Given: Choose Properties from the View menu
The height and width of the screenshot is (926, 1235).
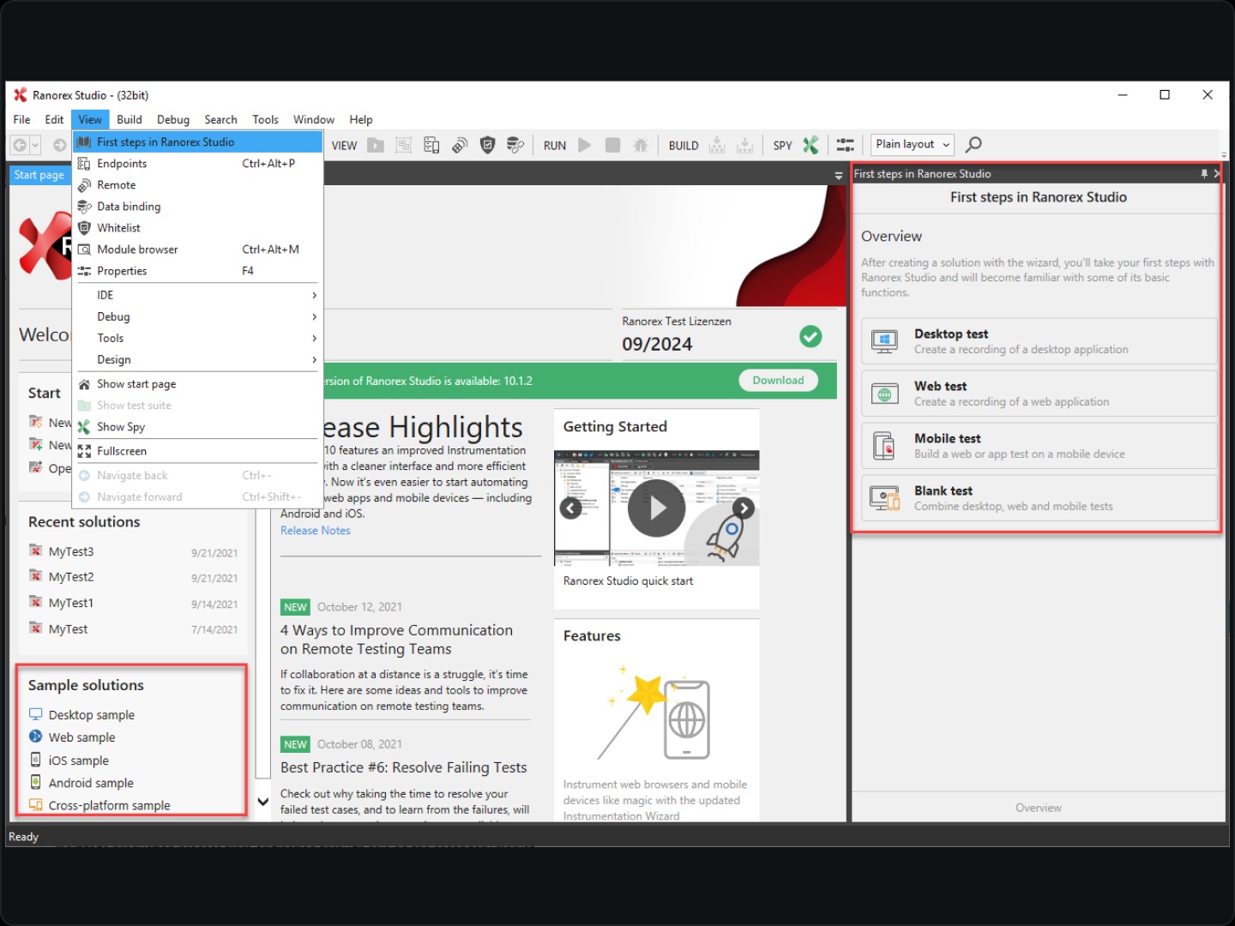Looking at the screenshot, I should coord(197,270).
